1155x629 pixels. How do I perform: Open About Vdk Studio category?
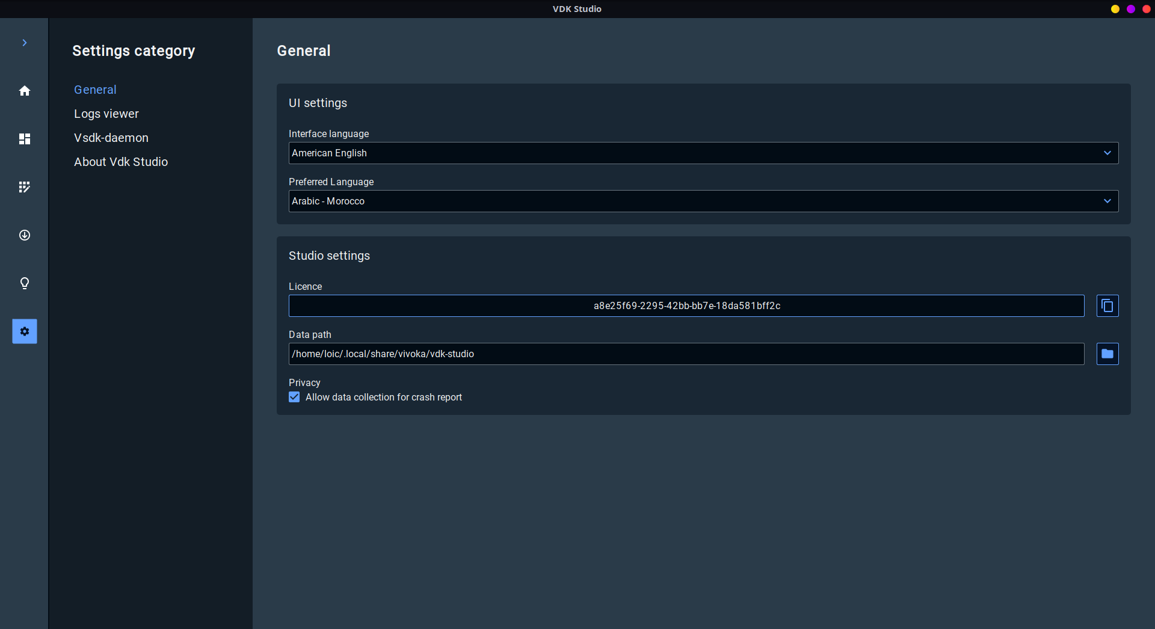(121, 162)
